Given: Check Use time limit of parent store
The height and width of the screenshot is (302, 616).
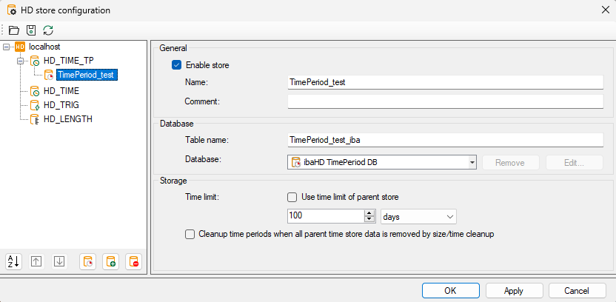Looking at the screenshot, I should point(292,197).
